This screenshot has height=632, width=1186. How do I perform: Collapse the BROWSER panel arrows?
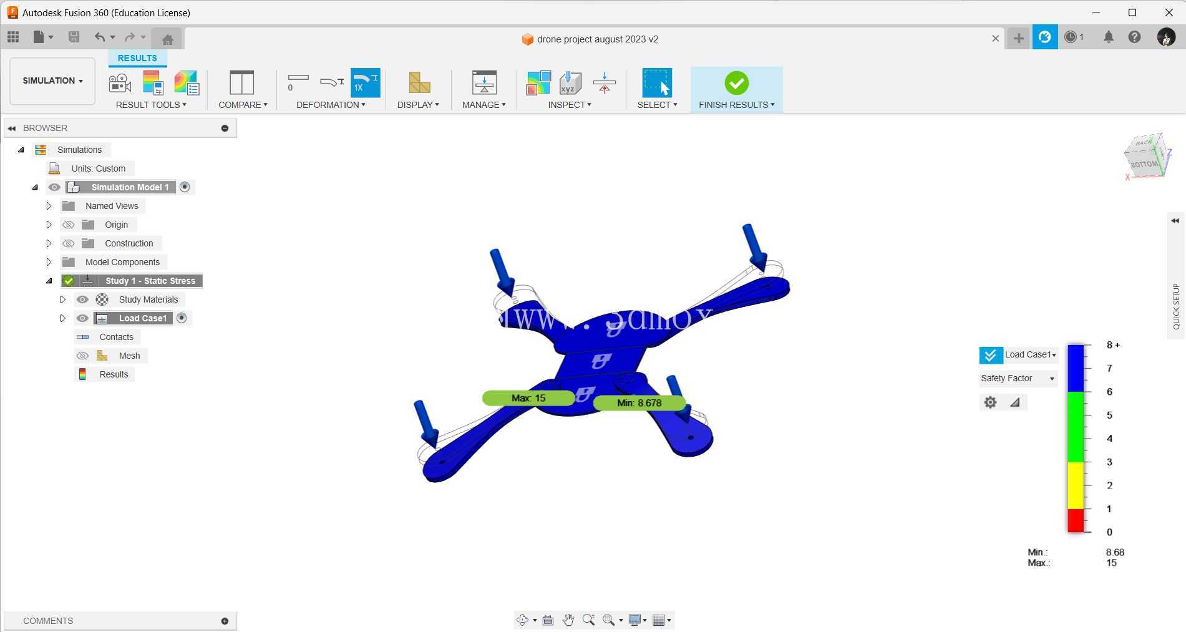[x=12, y=128]
